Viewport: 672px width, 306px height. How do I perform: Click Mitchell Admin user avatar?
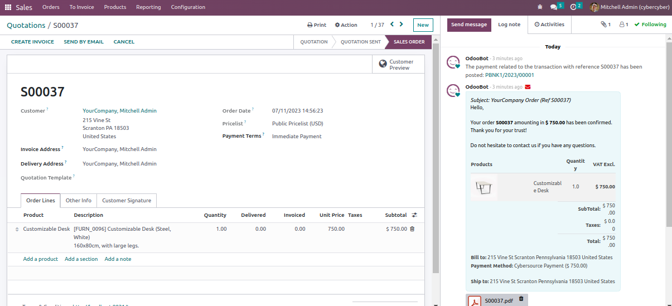tap(594, 7)
